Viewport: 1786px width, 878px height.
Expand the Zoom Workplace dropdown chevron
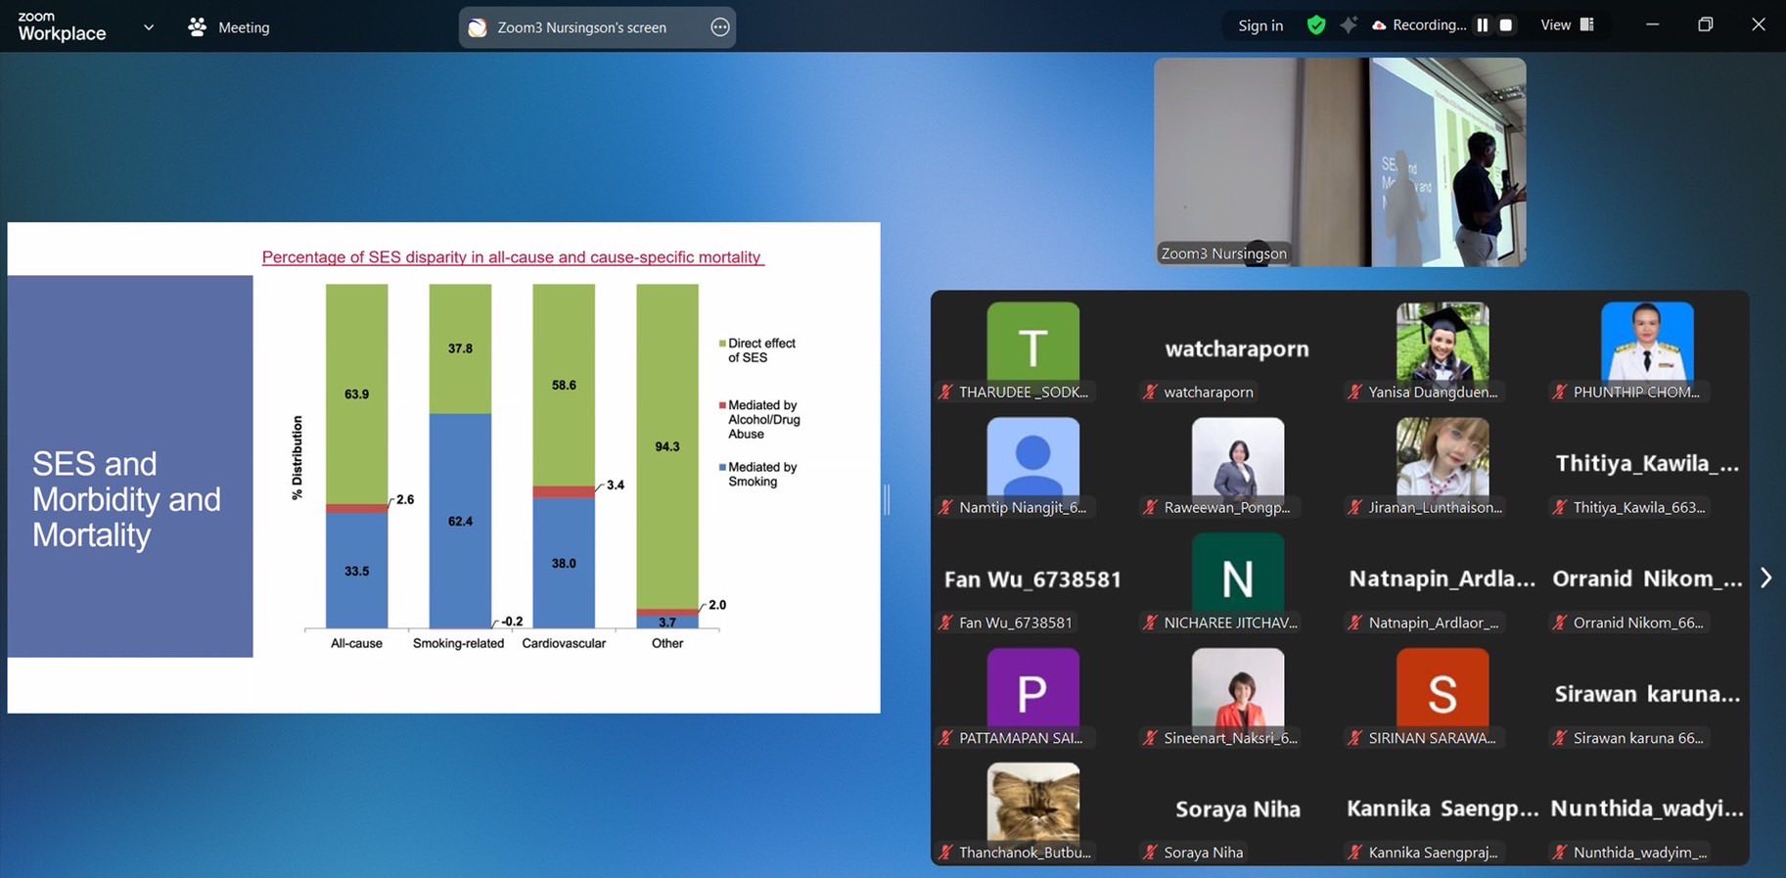tap(149, 27)
